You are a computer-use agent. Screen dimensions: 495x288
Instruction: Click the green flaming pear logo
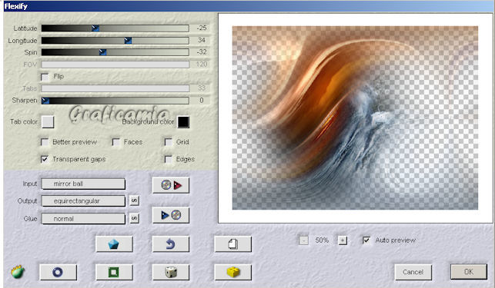[x=18, y=272]
